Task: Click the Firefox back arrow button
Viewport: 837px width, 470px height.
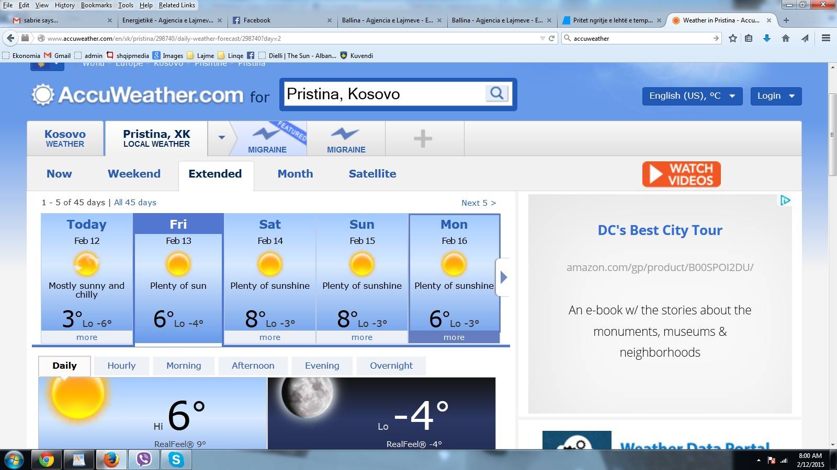Action: click(10, 38)
